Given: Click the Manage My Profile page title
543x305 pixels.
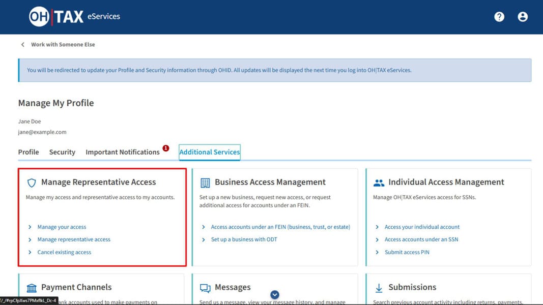Looking at the screenshot, I should [x=56, y=103].
